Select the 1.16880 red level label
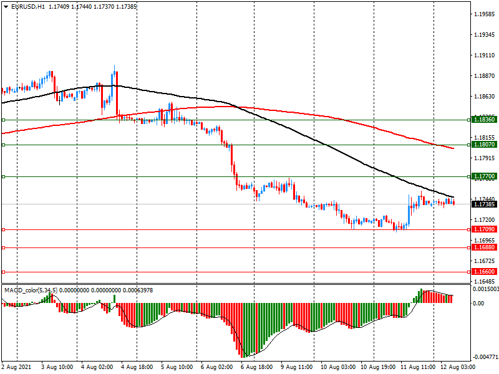 pos(485,247)
